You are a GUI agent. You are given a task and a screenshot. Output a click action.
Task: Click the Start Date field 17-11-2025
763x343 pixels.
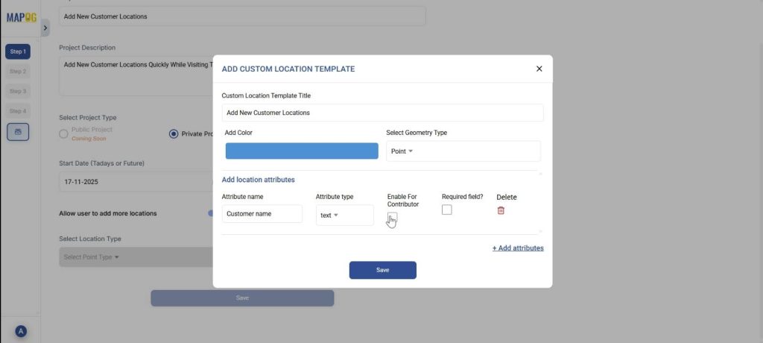click(136, 182)
